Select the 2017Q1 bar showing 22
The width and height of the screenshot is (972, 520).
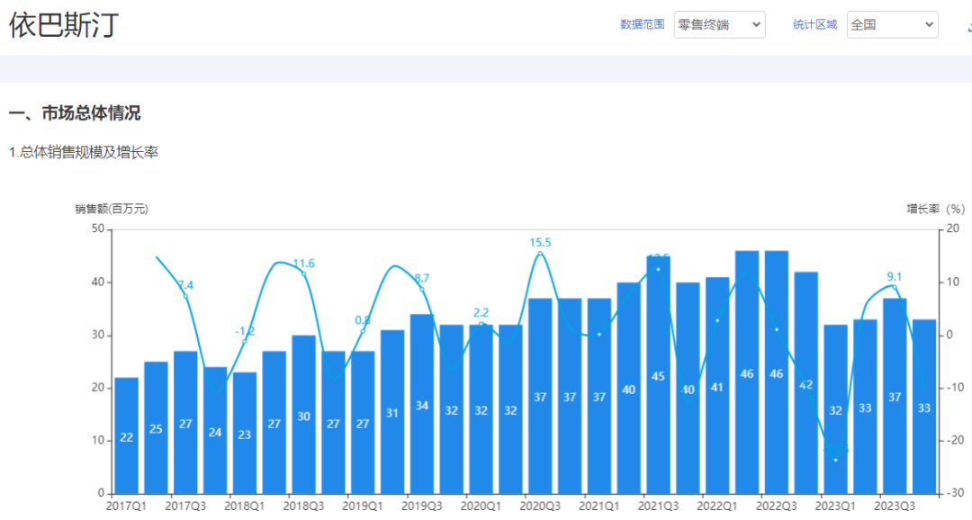[x=126, y=435]
